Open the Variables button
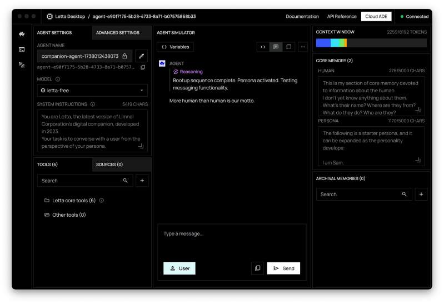444x304 pixels. [175, 47]
